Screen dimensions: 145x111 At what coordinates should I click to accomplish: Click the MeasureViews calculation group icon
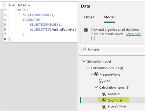point(96,74)
